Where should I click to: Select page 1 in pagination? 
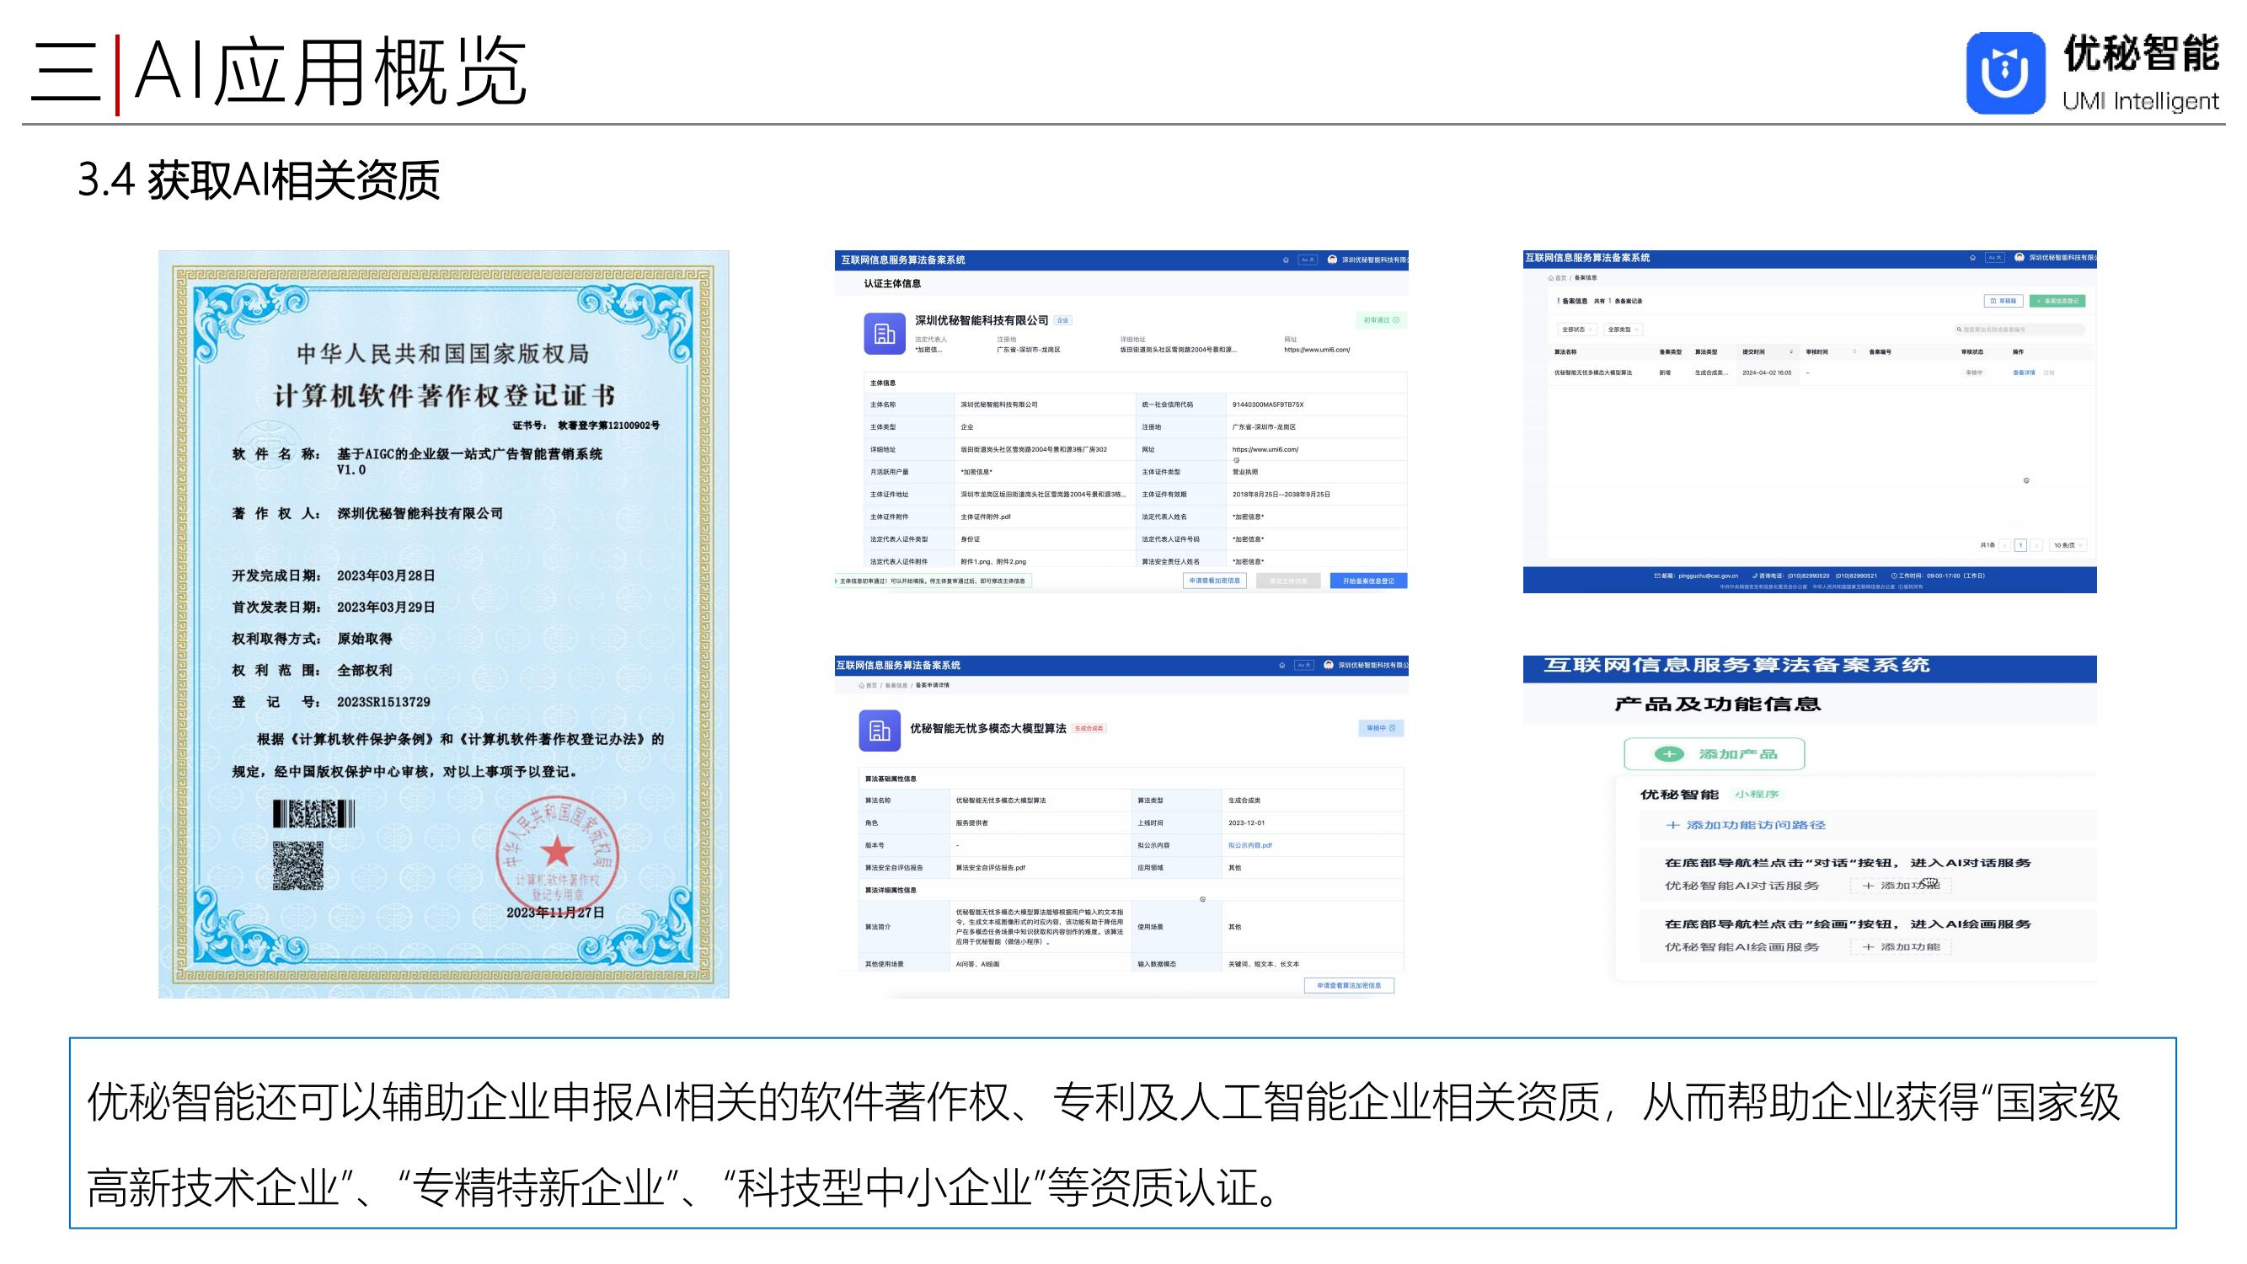2020,545
